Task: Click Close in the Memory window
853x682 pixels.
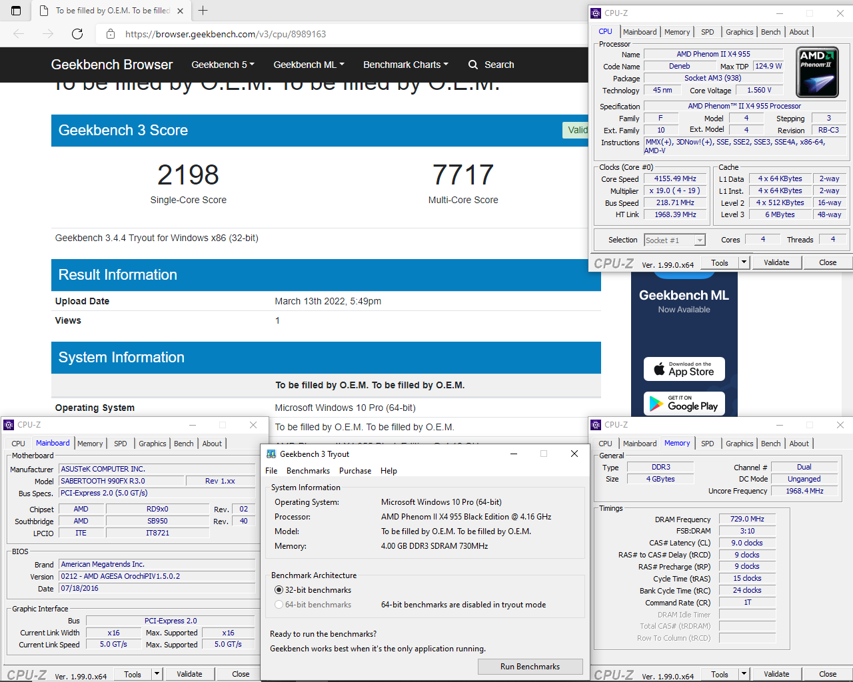Action: coord(828,674)
